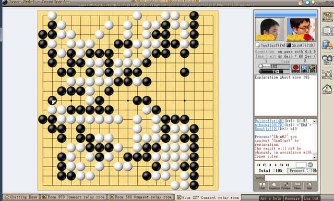Jump to first move
Viewport: 334px width, 201px height.
(259, 165)
